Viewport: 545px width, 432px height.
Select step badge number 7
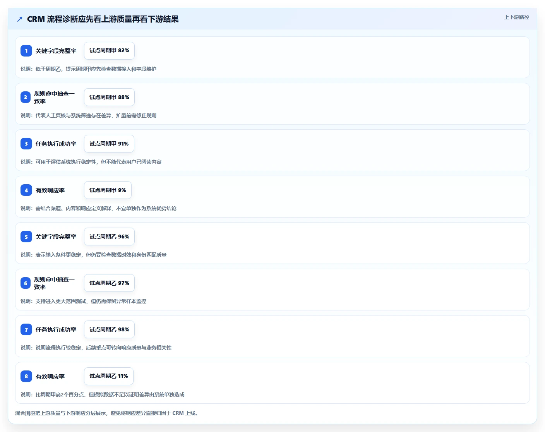(26, 329)
